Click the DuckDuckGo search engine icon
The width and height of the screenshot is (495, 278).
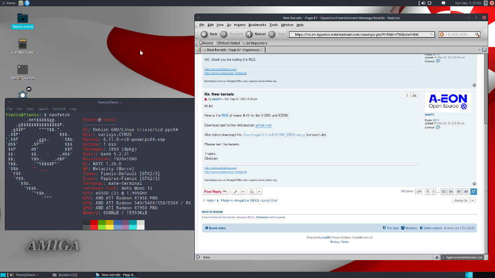[x=442, y=34]
